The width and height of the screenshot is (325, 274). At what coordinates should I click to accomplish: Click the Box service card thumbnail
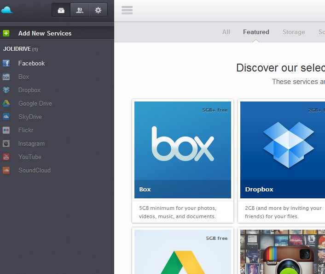pos(183,150)
